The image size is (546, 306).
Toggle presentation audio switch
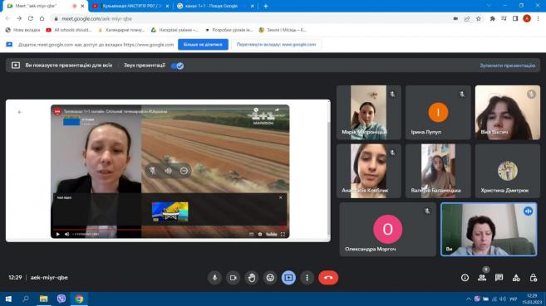[178, 66]
